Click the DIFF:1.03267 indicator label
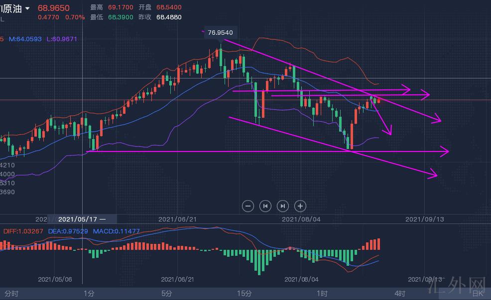 click(x=23, y=231)
